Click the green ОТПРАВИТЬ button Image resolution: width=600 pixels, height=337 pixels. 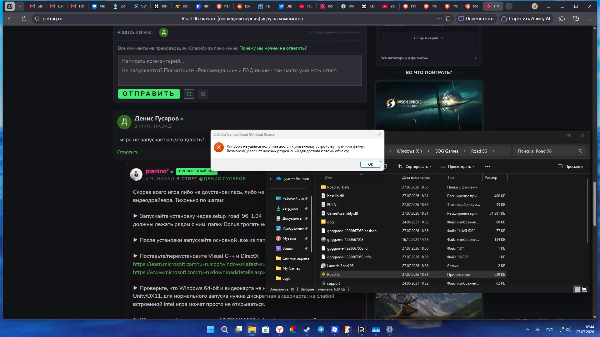coord(149,94)
